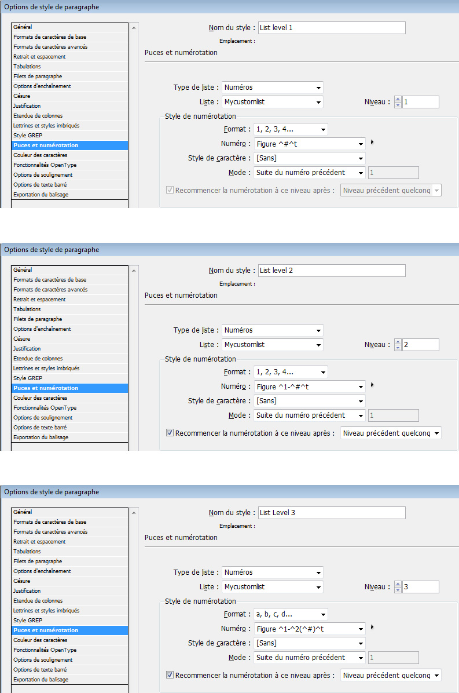This screenshot has width=459, height=693.
Task: Click Nom du style field containing List level 2
Action: coord(332,270)
